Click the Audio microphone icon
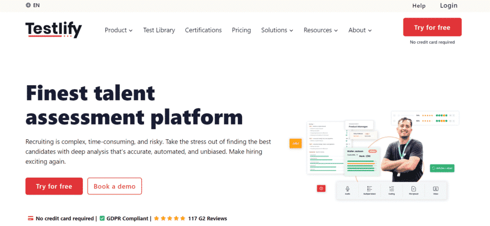490x226 pixels. click(x=347, y=189)
